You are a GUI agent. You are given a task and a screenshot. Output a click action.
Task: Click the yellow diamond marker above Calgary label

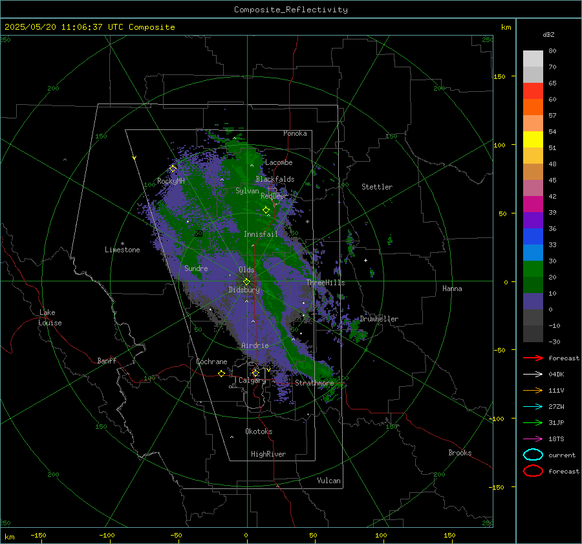pyautogui.click(x=255, y=373)
